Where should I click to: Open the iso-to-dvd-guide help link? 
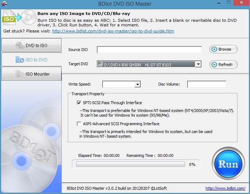click(x=113, y=31)
